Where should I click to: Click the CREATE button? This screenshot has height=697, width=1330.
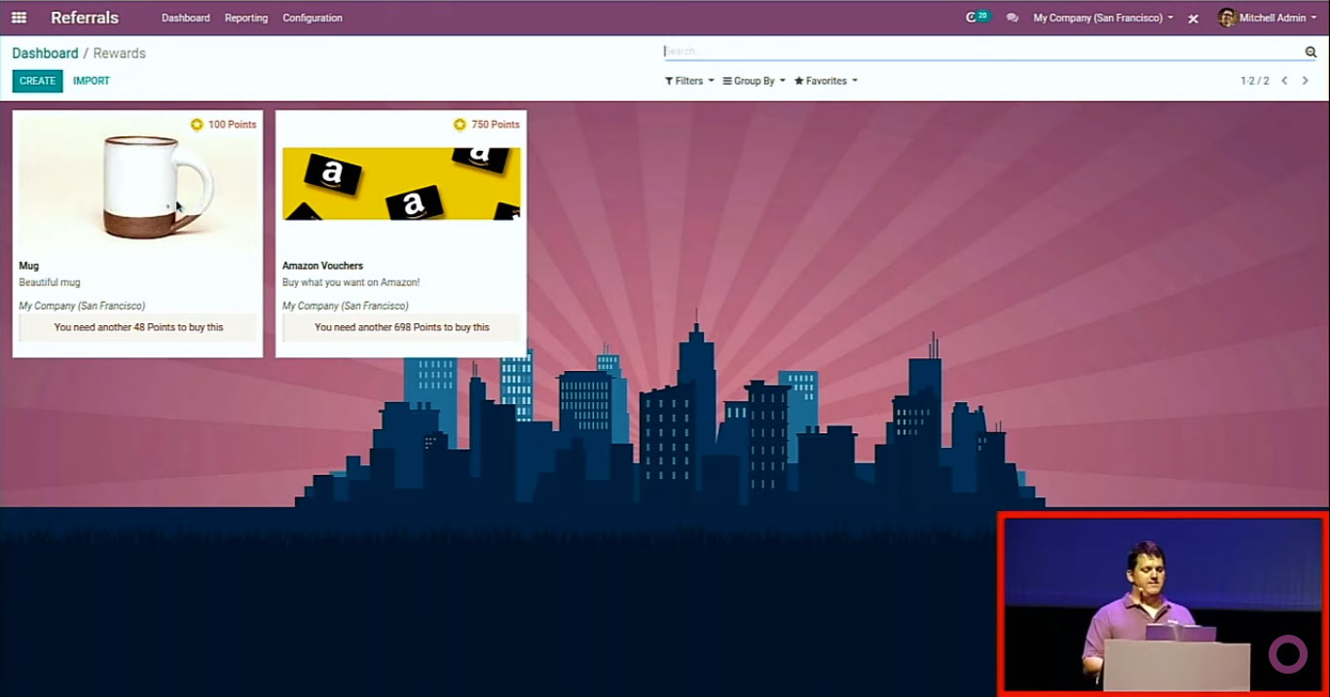(x=38, y=81)
